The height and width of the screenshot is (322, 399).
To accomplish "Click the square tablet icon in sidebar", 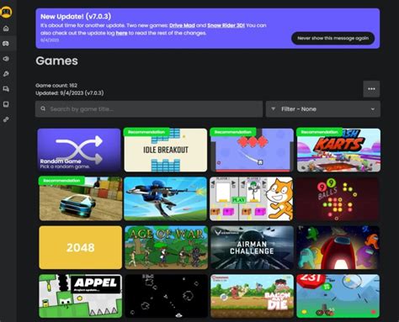I will 6,104.
